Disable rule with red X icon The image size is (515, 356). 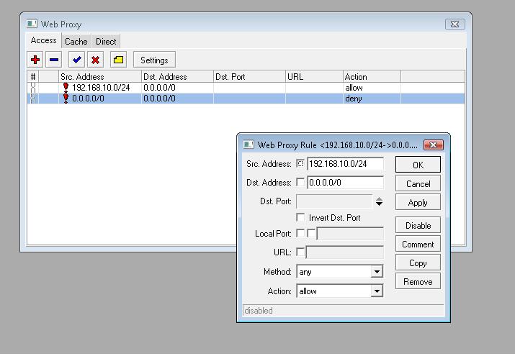96,60
